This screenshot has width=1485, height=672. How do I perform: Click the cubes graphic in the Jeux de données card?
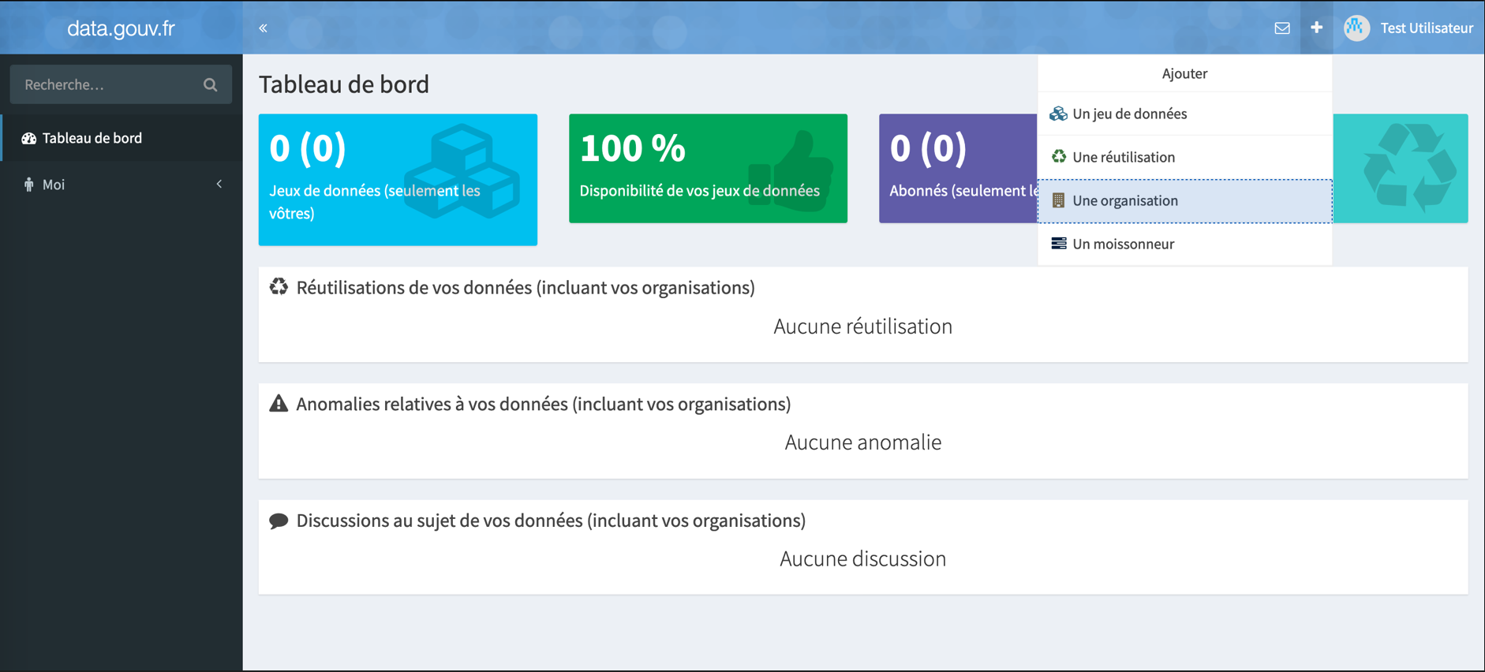click(462, 171)
